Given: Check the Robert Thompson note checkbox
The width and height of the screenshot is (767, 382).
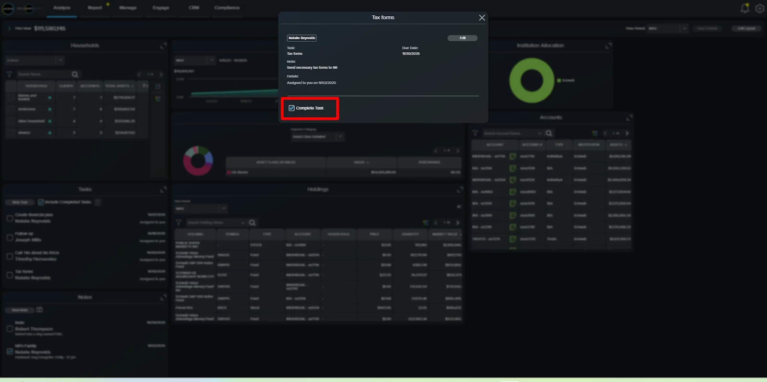Looking at the screenshot, I should (10, 328).
